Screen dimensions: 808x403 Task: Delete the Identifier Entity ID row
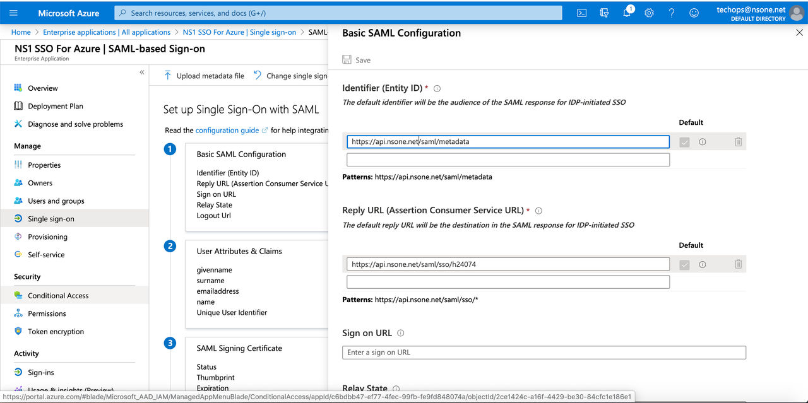point(738,142)
